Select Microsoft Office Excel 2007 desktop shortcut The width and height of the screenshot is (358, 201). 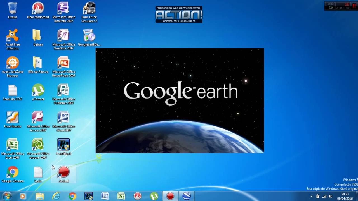click(x=13, y=149)
